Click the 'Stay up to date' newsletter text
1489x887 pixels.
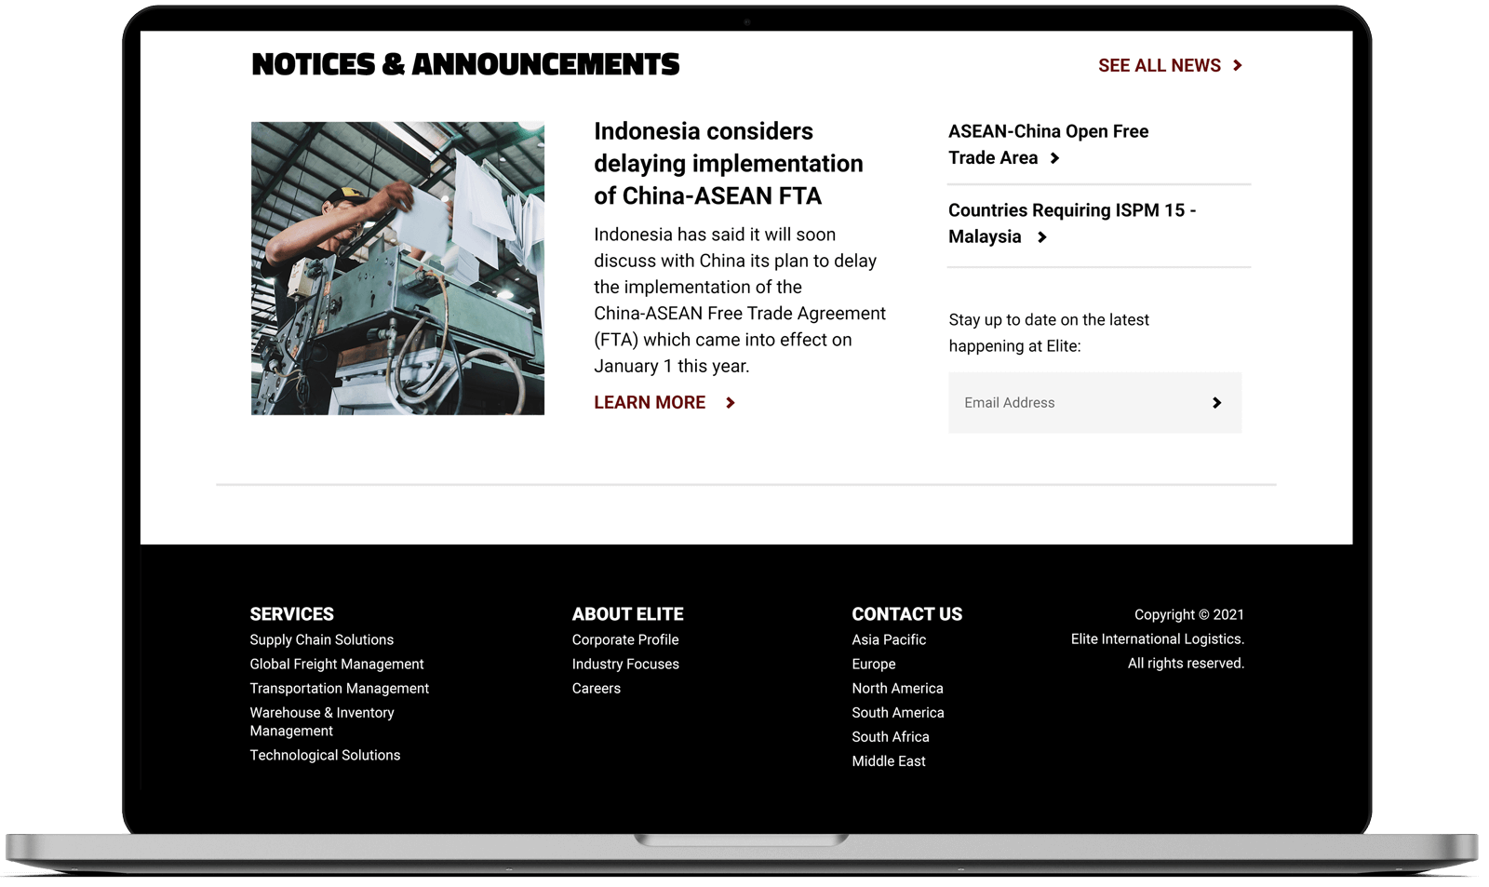tap(1049, 333)
